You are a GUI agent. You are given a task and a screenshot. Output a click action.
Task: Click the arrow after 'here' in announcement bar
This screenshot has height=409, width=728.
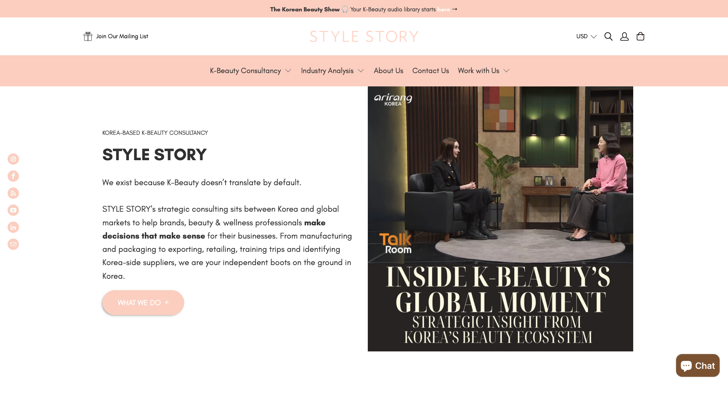tap(455, 9)
